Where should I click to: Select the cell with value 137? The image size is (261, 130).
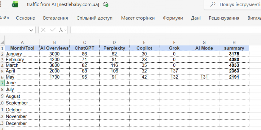tap(174, 71)
